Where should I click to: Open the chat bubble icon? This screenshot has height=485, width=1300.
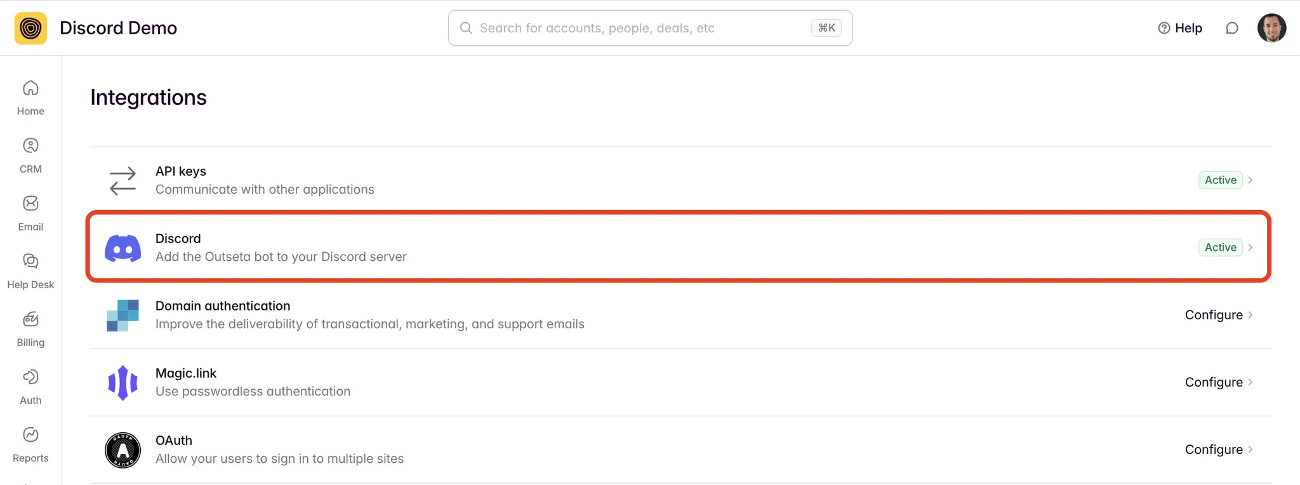(1232, 28)
